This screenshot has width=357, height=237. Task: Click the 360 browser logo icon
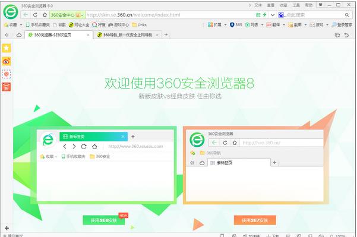coord(11,12)
